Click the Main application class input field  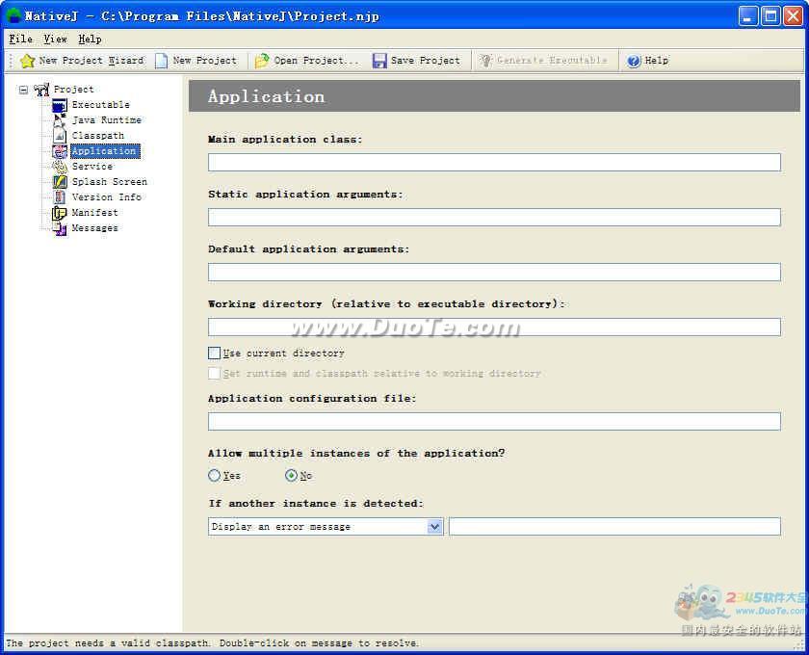pos(494,162)
